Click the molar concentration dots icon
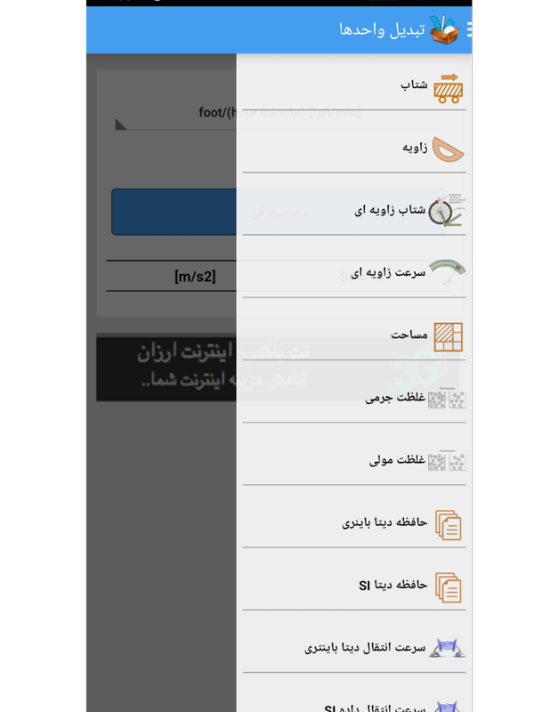The width and height of the screenshot is (534, 712). (x=448, y=461)
